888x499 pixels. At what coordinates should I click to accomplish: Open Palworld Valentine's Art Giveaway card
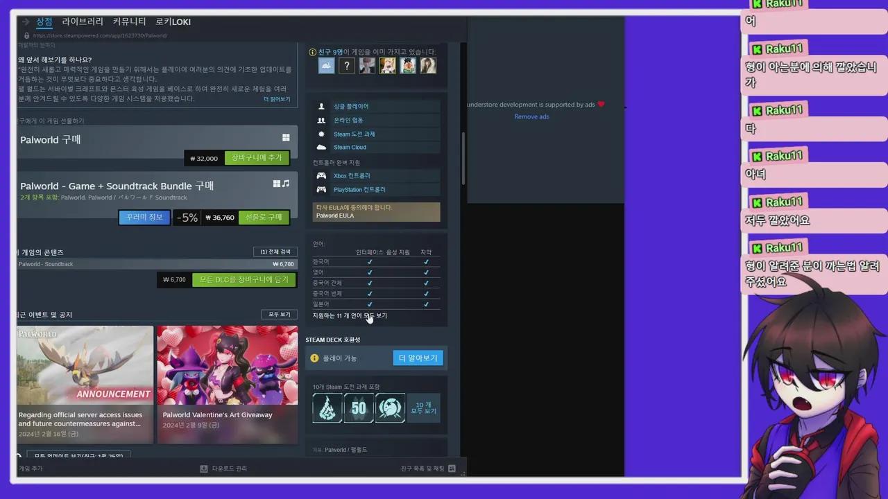tap(228, 385)
